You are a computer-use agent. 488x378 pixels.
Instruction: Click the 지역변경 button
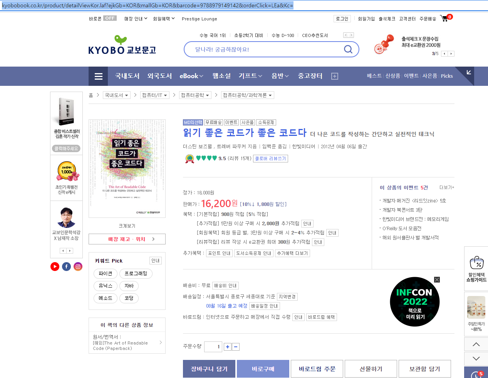pyautogui.click(x=287, y=297)
